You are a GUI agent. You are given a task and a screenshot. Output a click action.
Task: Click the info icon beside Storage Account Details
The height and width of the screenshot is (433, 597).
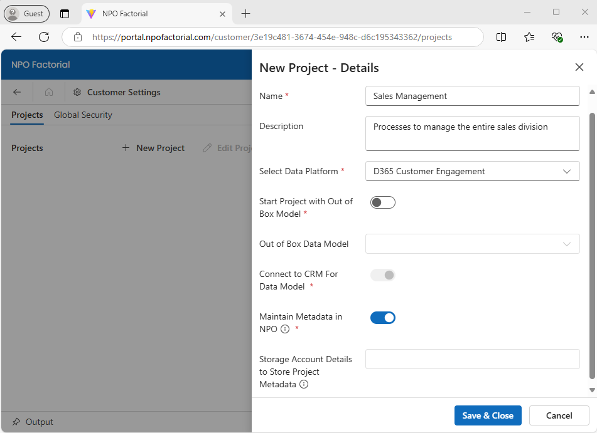coord(304,384)
